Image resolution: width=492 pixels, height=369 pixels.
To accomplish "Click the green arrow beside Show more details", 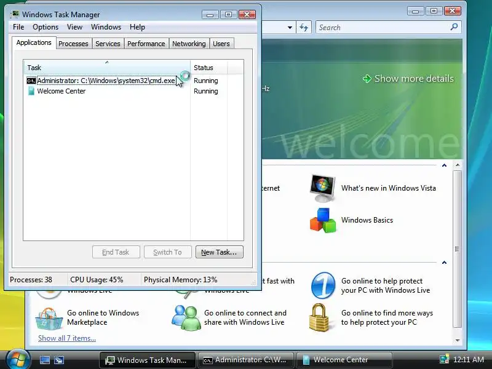I will click(367, 79).
